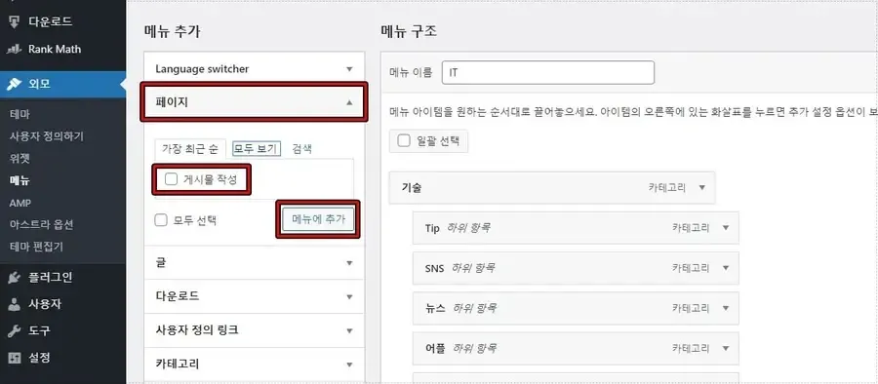878x384 pixels.
Task: Enable the 일괄 선택 checkbox
Action: pos(404,141)
